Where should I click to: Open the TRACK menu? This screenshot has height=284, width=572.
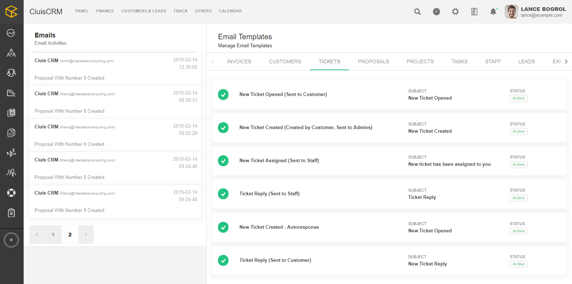pos(180,11)
